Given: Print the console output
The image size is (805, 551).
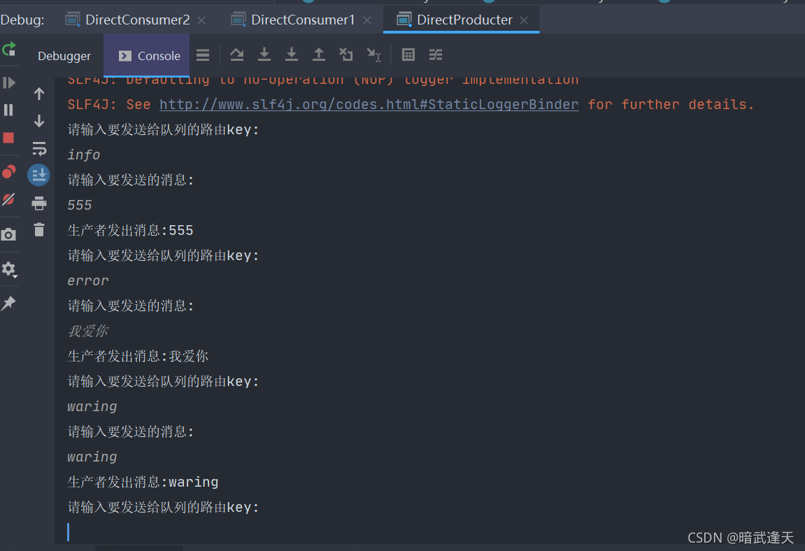Looking at the screenshot, I should pos(39,203).
